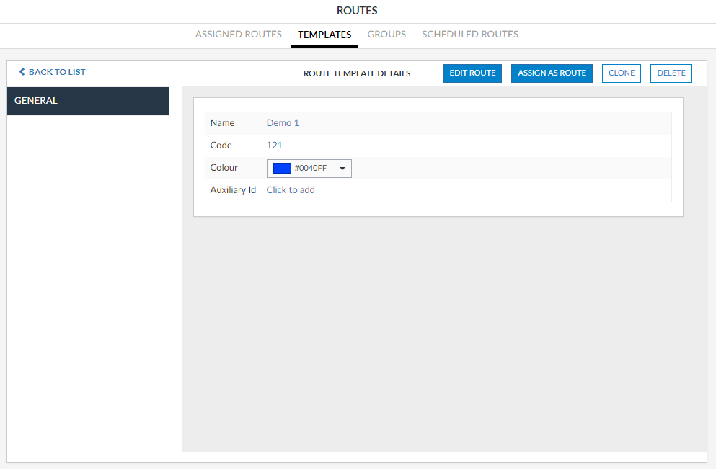Switch to the Assigned Routes tab
The height and width of the screenshot is (469, 716).
(x=239, y=35)
